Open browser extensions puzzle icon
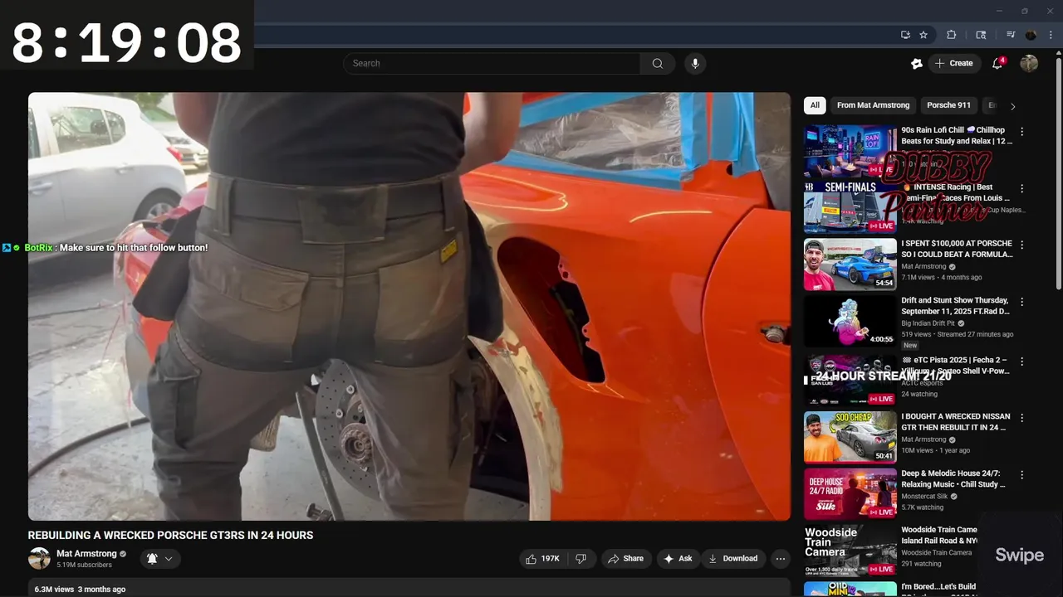Image resolution: width=1063 pixels, height=597 pixels. click(x=952, y=35)
